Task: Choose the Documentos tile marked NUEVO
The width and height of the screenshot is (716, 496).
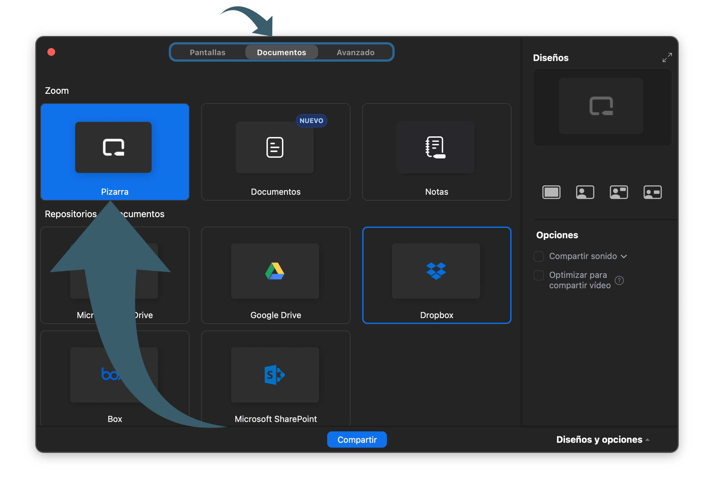Action: click(276, 152)
